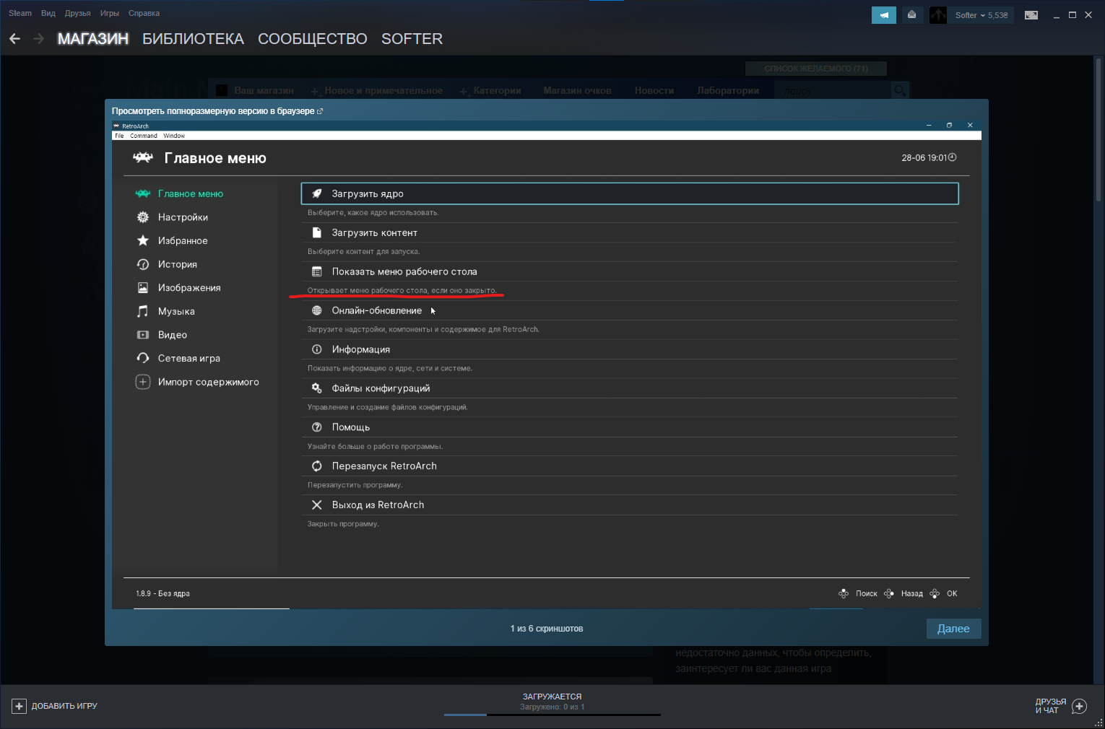Open the Категории store menu
The height and width of the screenshot is (729, 1105).
tap(497, 90)
